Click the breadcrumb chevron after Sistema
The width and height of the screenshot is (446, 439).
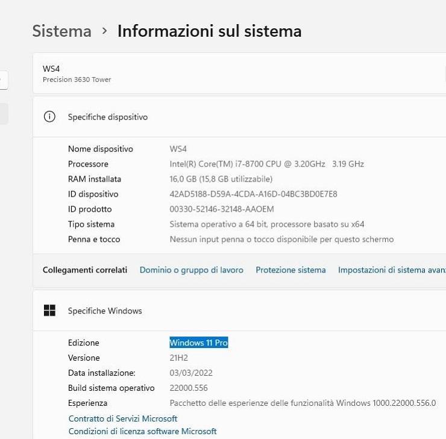coord(104,31)
